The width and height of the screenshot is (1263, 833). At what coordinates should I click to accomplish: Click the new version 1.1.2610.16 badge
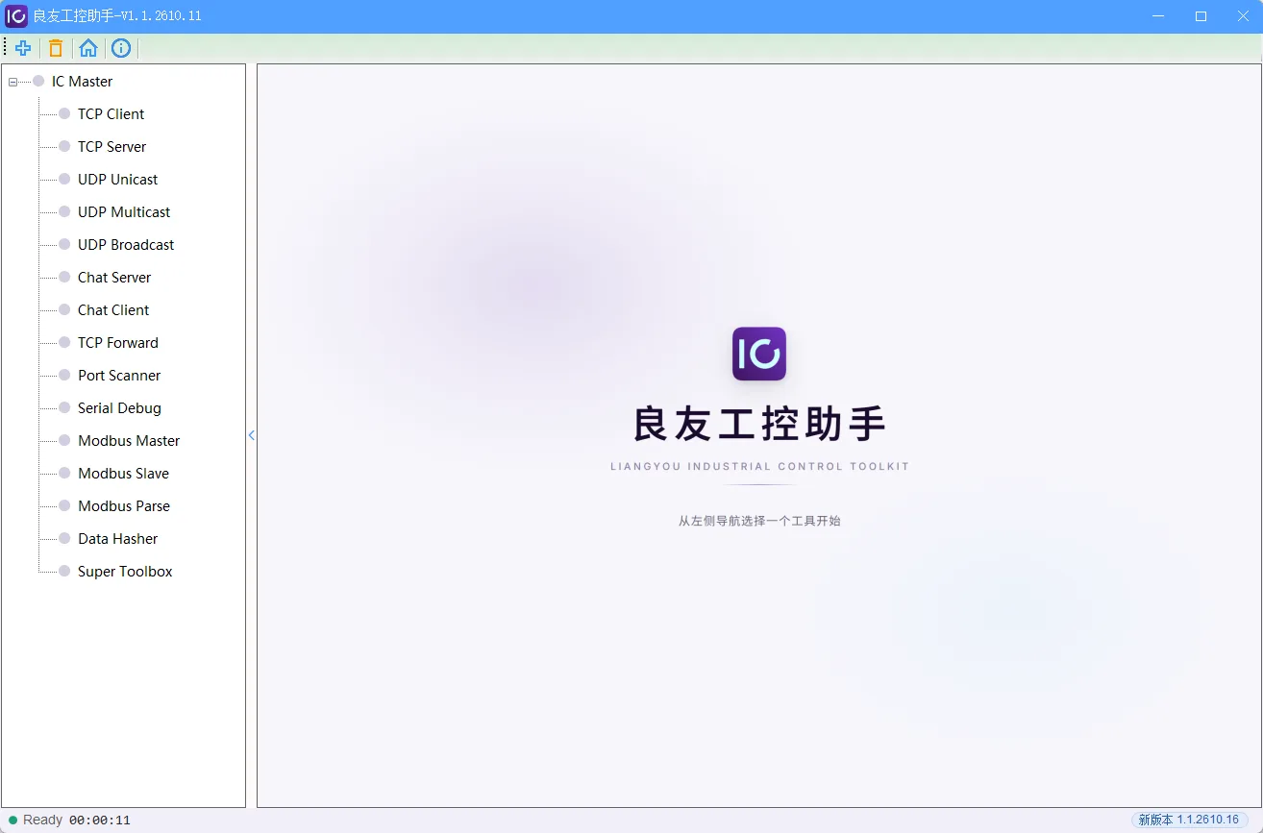pyautogui.click(x=1189, y=820)
